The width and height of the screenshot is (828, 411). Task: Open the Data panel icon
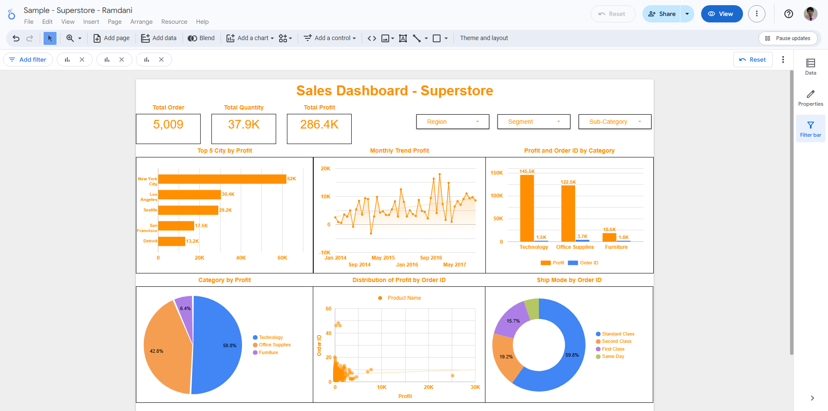[810, 66]
